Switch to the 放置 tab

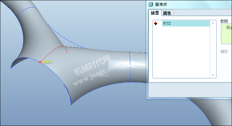[x=155, y=13]
